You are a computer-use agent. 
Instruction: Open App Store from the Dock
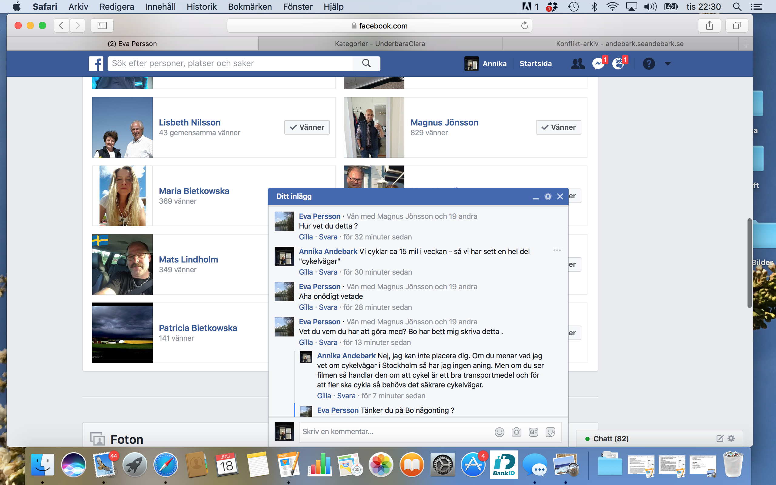(473, 464)
